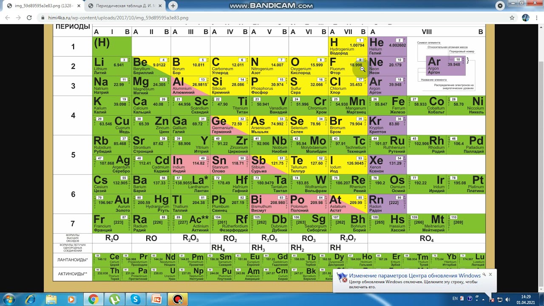Image resolution: width=544 pixels, height=306 pixels.
Task: Launch Skype from the taskbar
Action: tap(135, 299)
